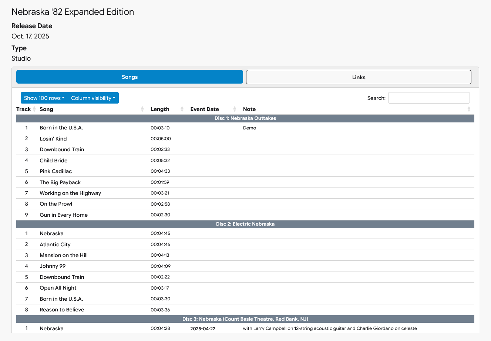
Task: Select the Songs tab
Action: (x=130, y=77)
